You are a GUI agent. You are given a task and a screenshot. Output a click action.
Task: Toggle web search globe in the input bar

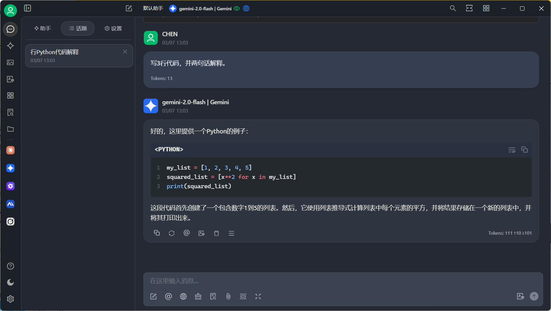pos(183,296)
